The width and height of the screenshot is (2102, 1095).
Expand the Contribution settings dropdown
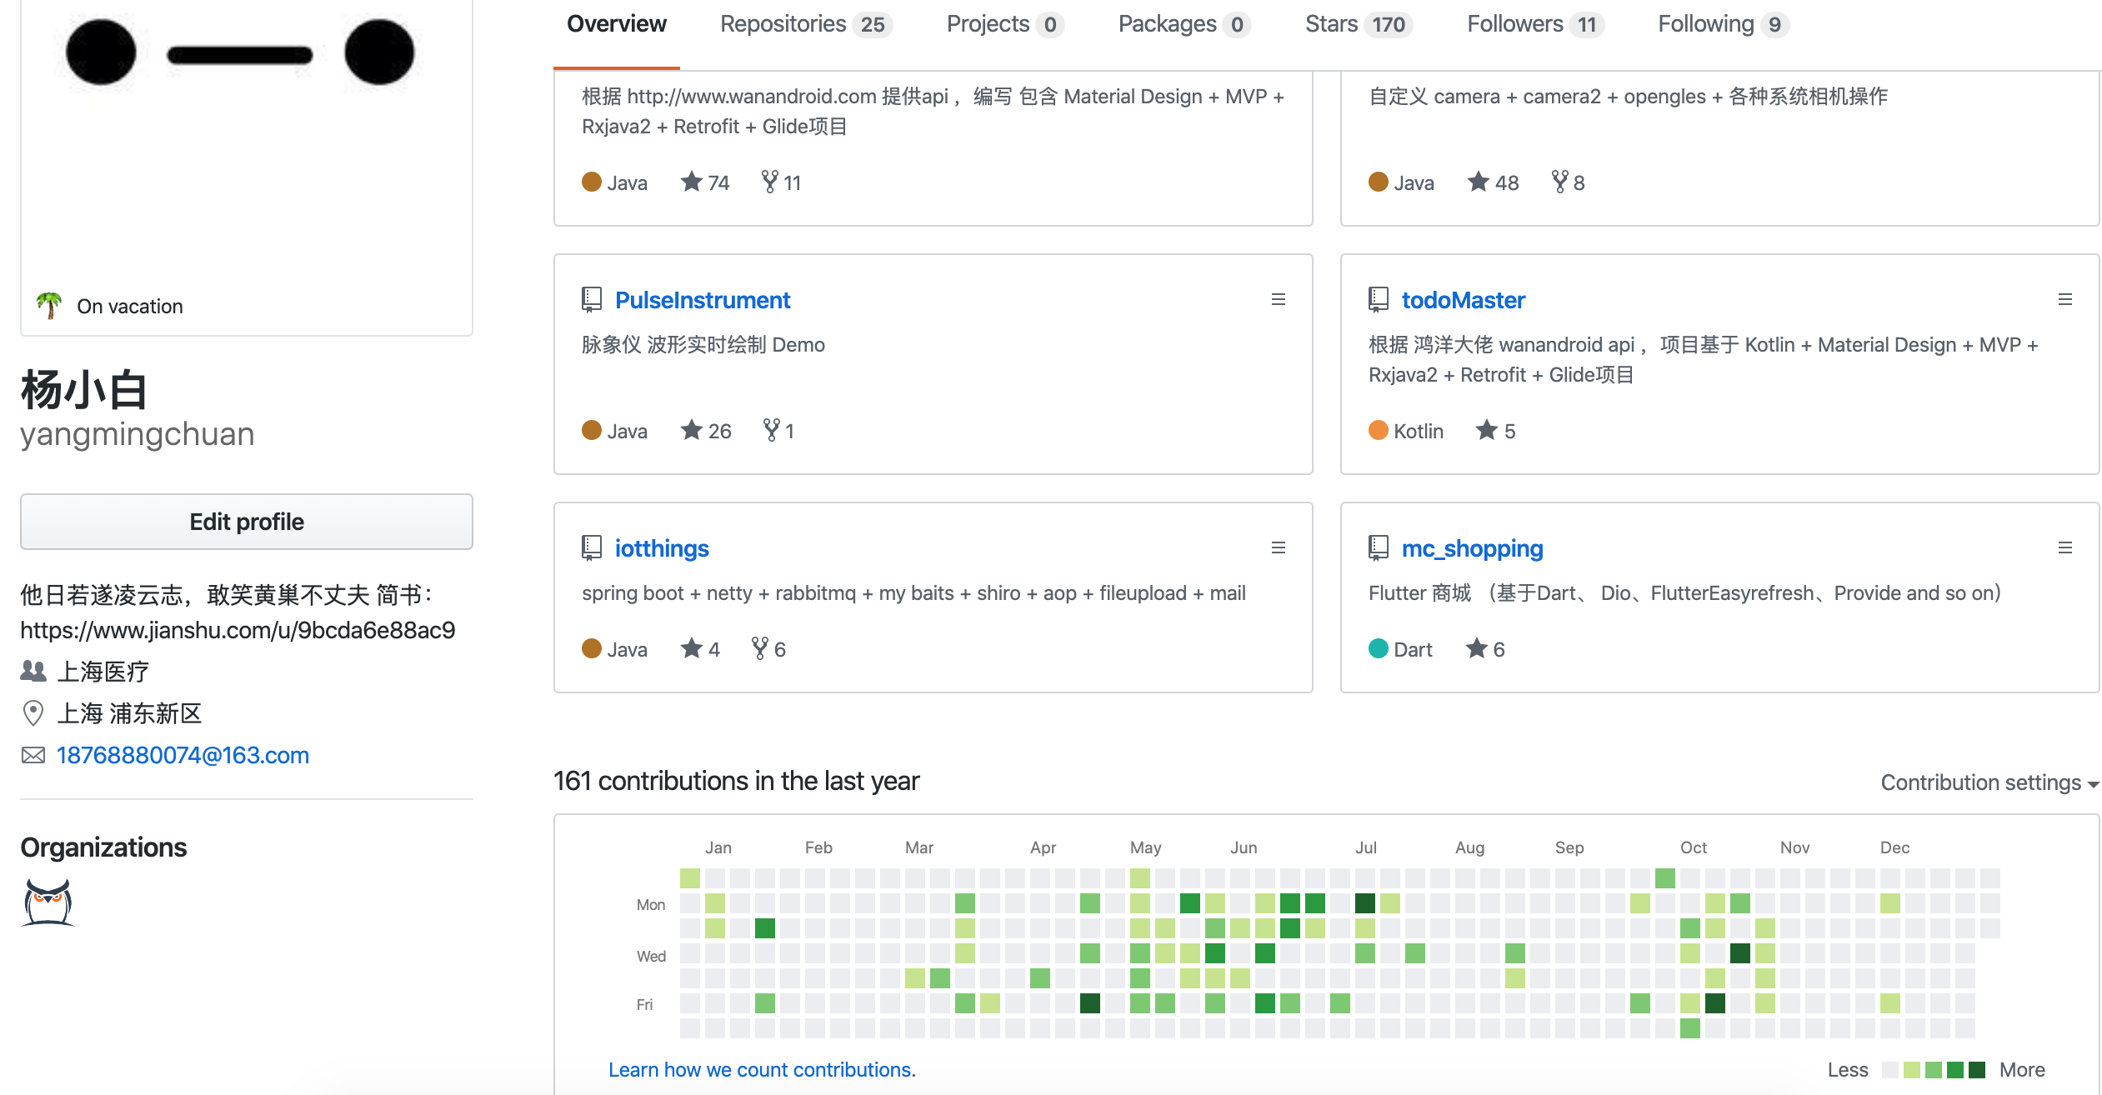coord(1989,782)
